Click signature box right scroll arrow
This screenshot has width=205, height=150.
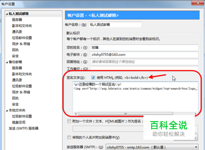(x=196, y=114)
